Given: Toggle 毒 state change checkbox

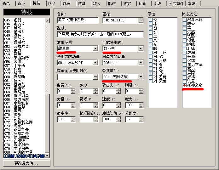Looking at the screenshot, I should pos(185,28).
